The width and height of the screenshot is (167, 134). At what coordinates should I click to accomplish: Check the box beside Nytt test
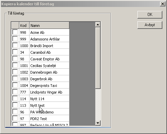[x=15, y=105]
